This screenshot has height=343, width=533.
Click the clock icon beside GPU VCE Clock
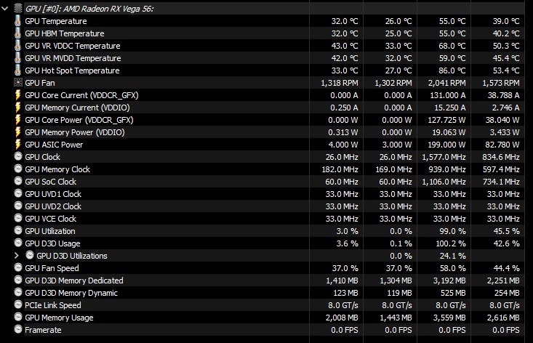click(x=18, y=218)
